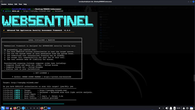Switch to workspace 4
195x110 pixels.
(x=37, y=108)
